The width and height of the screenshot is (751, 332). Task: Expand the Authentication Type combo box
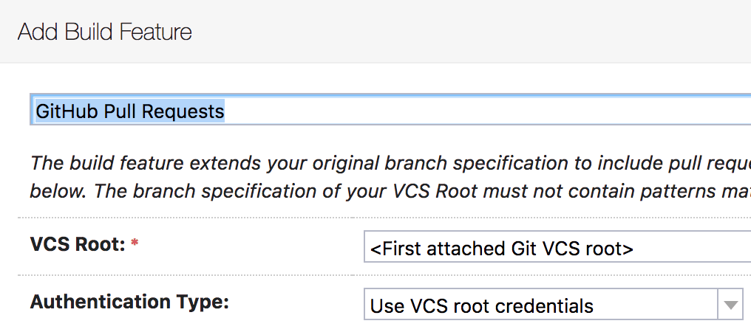point(553,305)
